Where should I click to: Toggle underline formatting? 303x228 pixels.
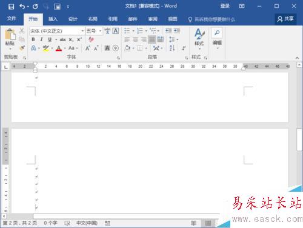click(x=50, y=39)
